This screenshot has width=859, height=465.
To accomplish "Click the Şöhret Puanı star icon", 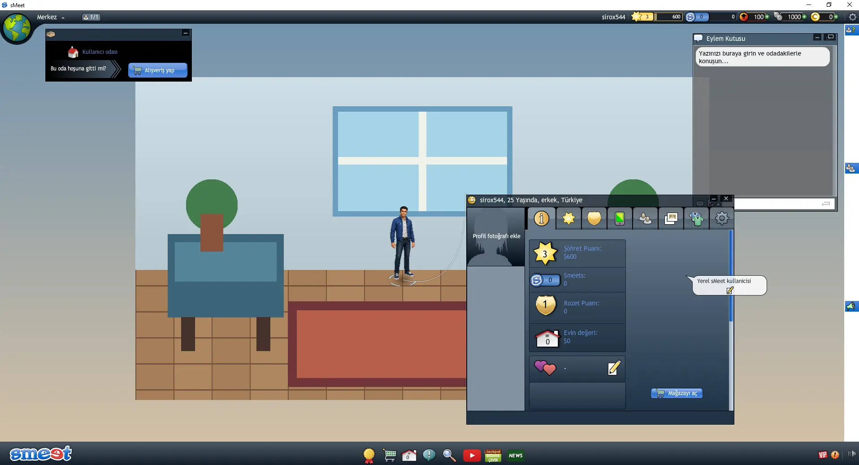I will (x=545, y=253).
